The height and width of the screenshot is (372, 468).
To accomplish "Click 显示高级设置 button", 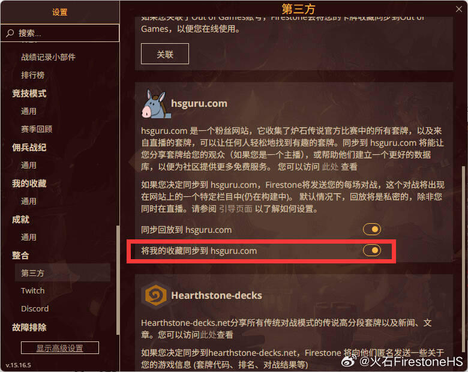I will coord(59,348).
